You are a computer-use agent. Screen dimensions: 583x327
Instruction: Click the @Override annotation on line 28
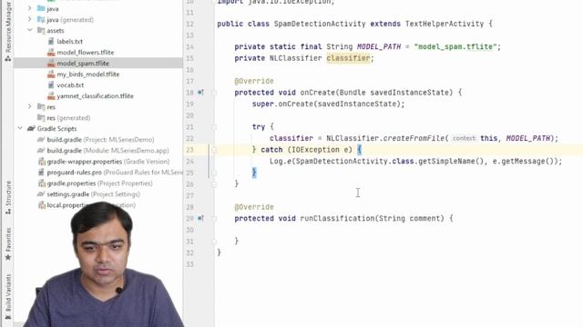[x=254, y=207]
